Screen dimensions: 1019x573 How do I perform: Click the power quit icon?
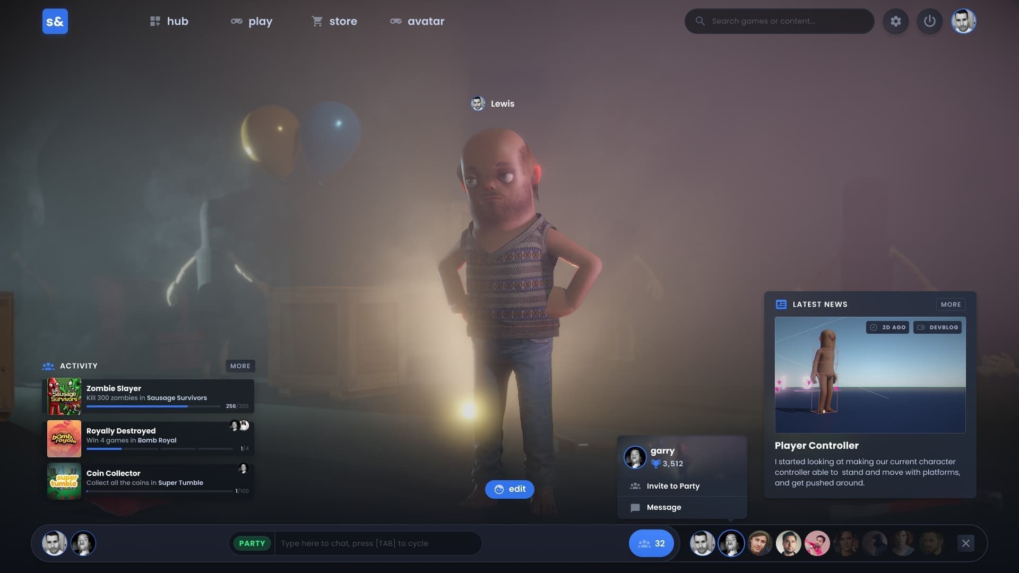(x=930, y=21)
